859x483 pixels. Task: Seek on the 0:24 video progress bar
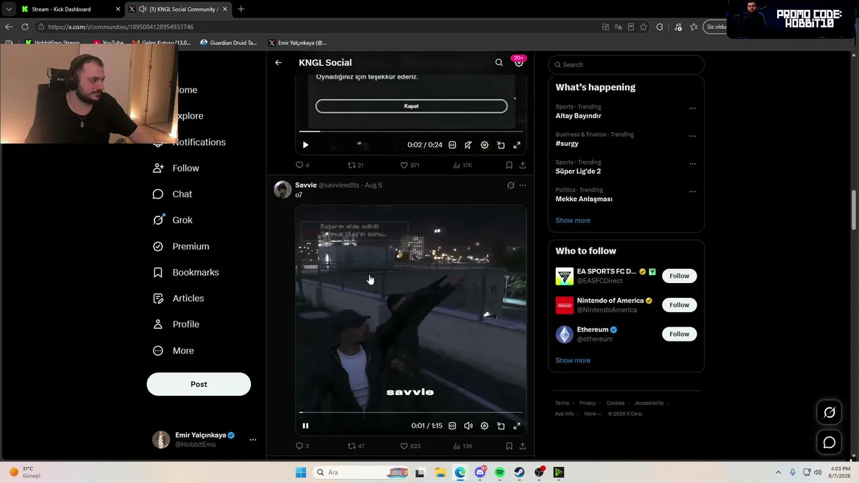coord(411,131)
